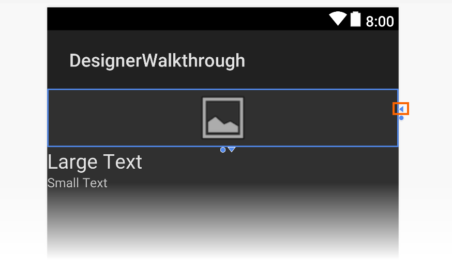Click the downward triangle handle below ImageView
This screenshot has height=260, width=452.
pos(232,150)
